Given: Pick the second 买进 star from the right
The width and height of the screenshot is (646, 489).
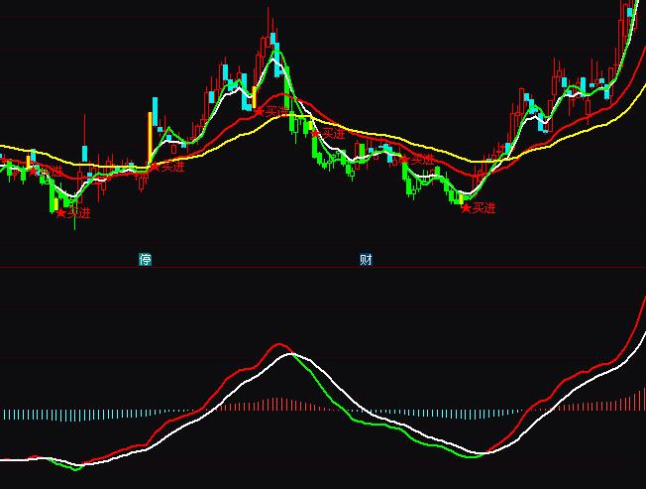Looking at the screenshot, I should pos(405,159).
